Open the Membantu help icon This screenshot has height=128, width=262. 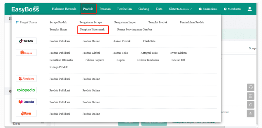click(225, 9)
